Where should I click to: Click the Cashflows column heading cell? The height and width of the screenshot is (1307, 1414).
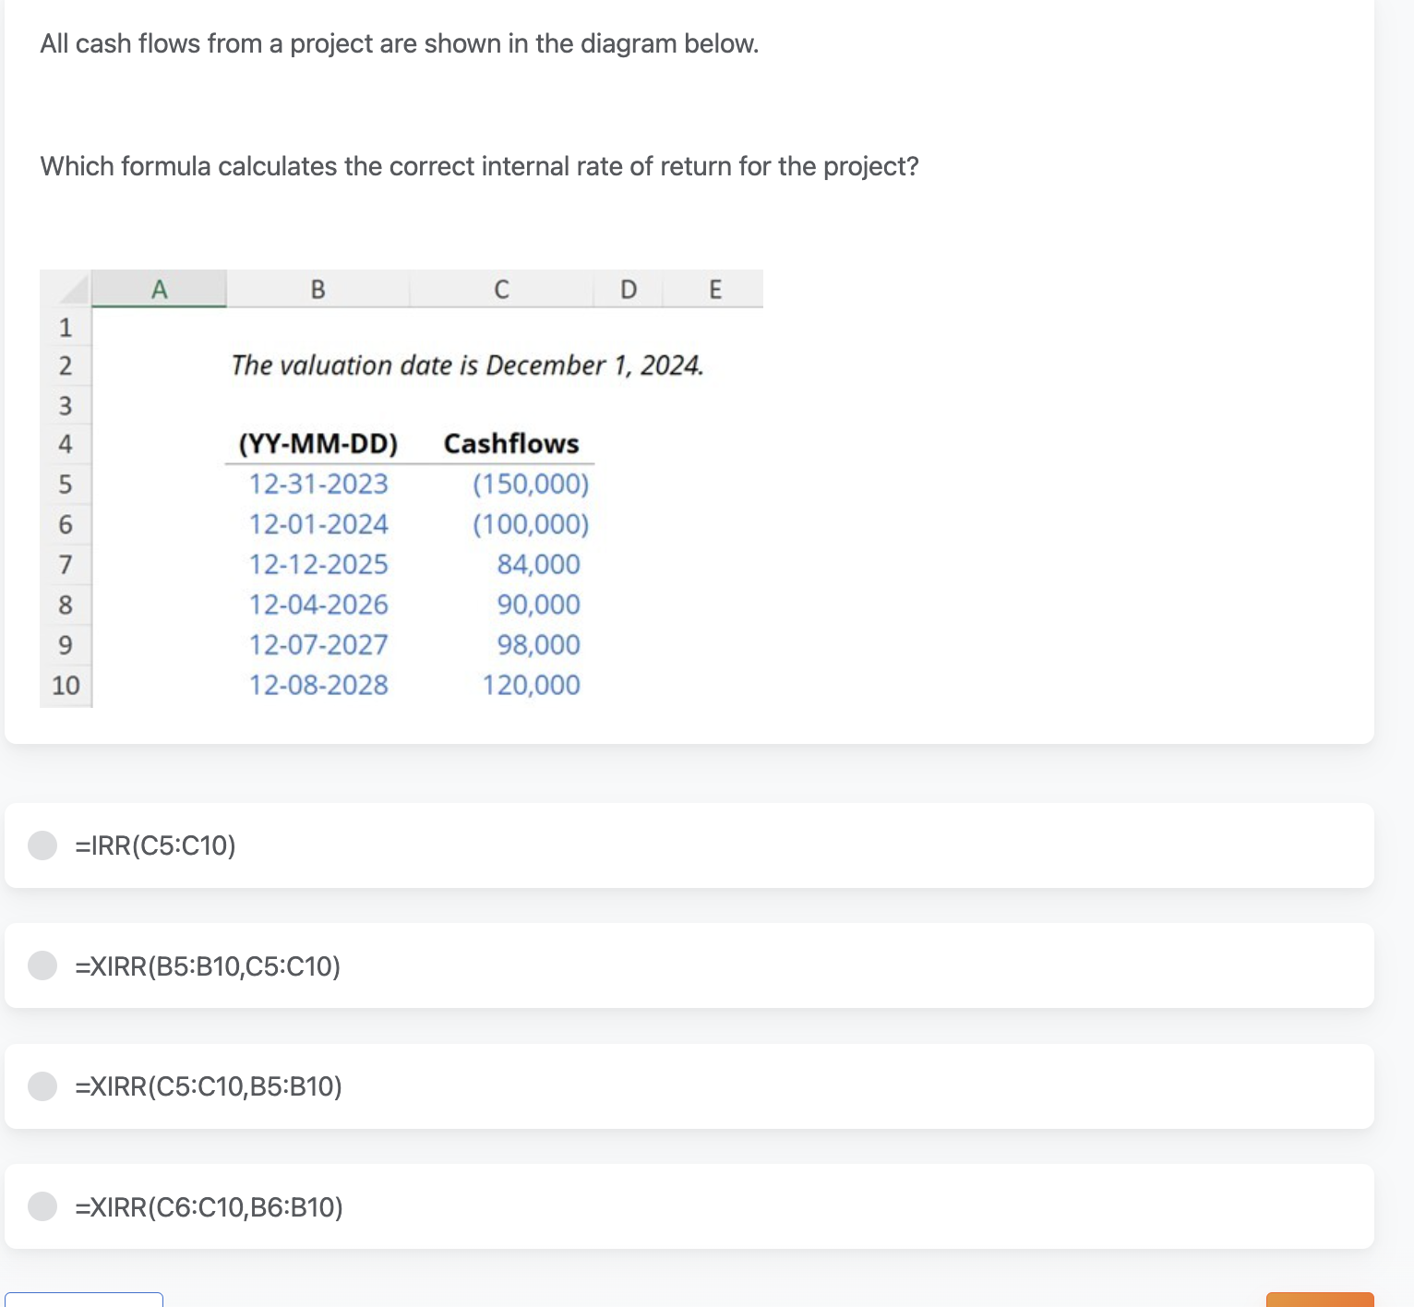coord(511,444)
